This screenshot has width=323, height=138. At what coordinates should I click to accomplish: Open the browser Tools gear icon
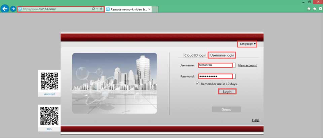320,9
